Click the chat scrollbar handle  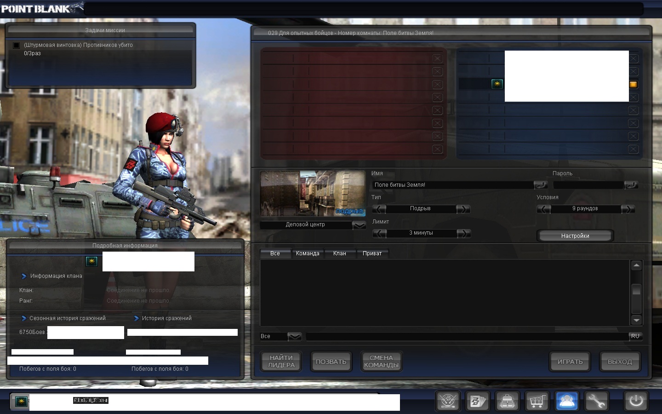[636, 290]
